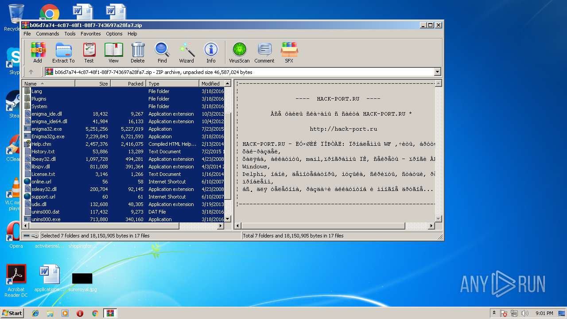Launch the Wizard tool
The image size is (567, 319).
point(186,53)
